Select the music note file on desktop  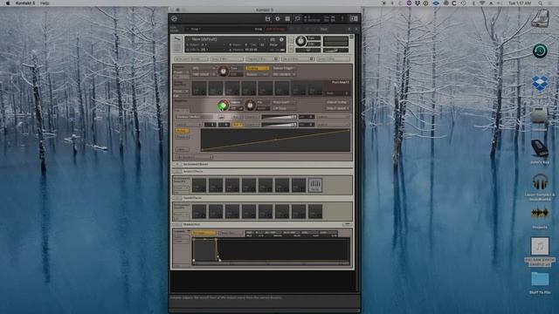(540, 246)
